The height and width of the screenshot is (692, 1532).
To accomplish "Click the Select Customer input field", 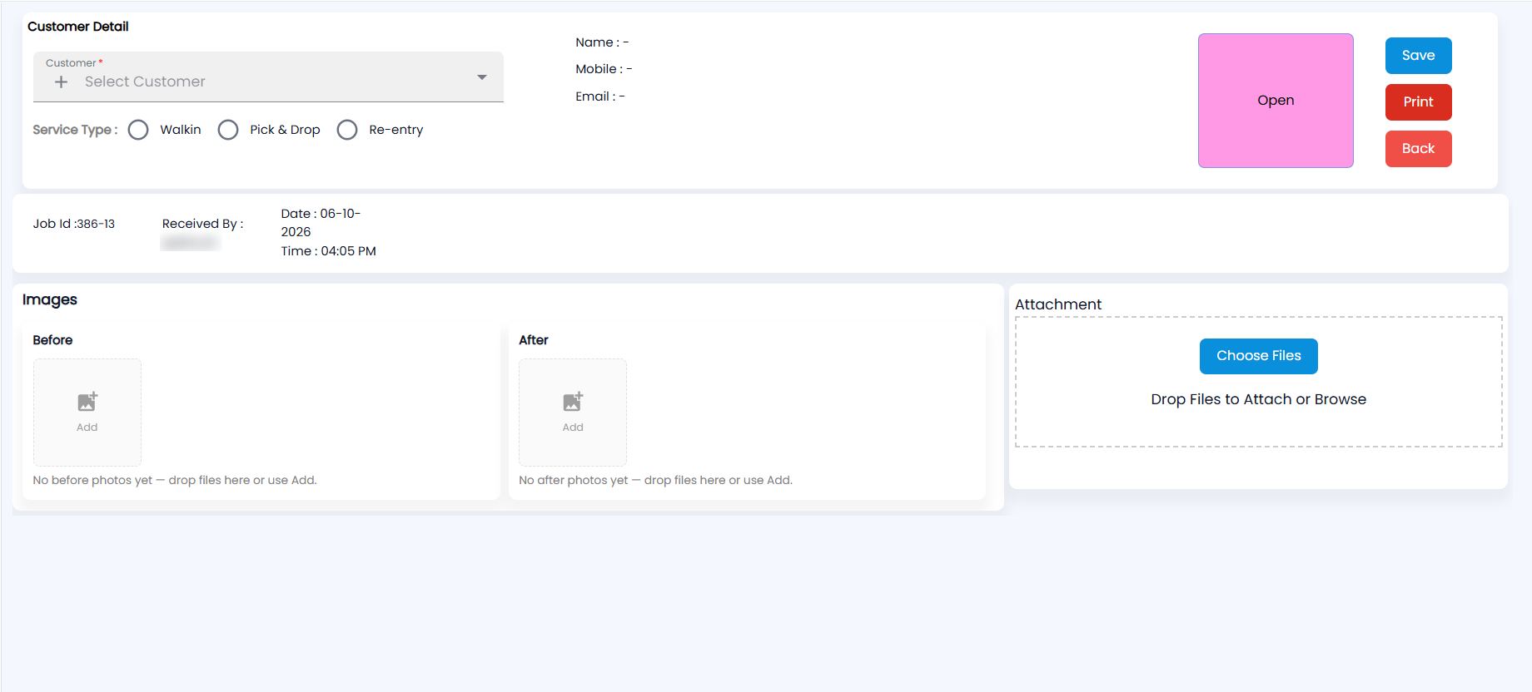I will click(x=268, y=77).
